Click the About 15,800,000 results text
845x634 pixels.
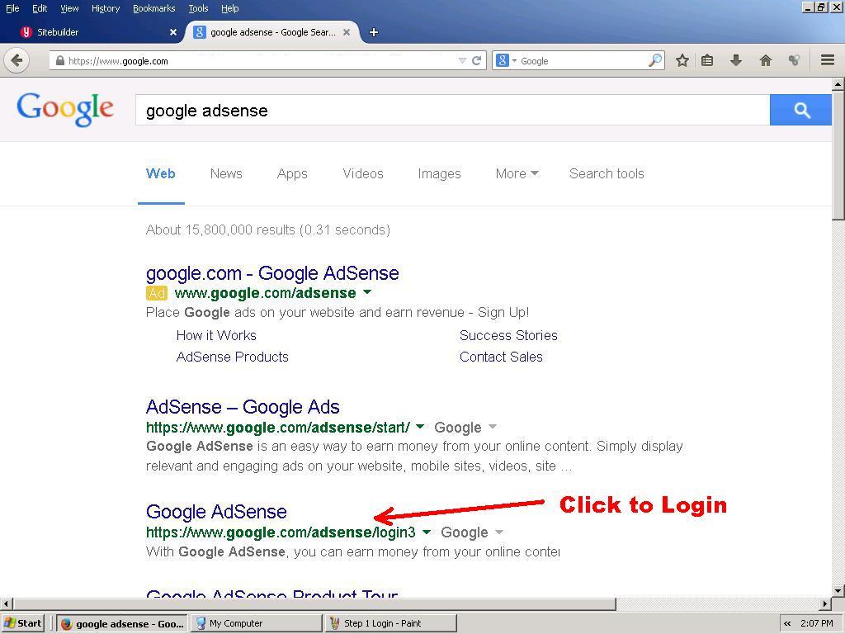coord(268,230)
